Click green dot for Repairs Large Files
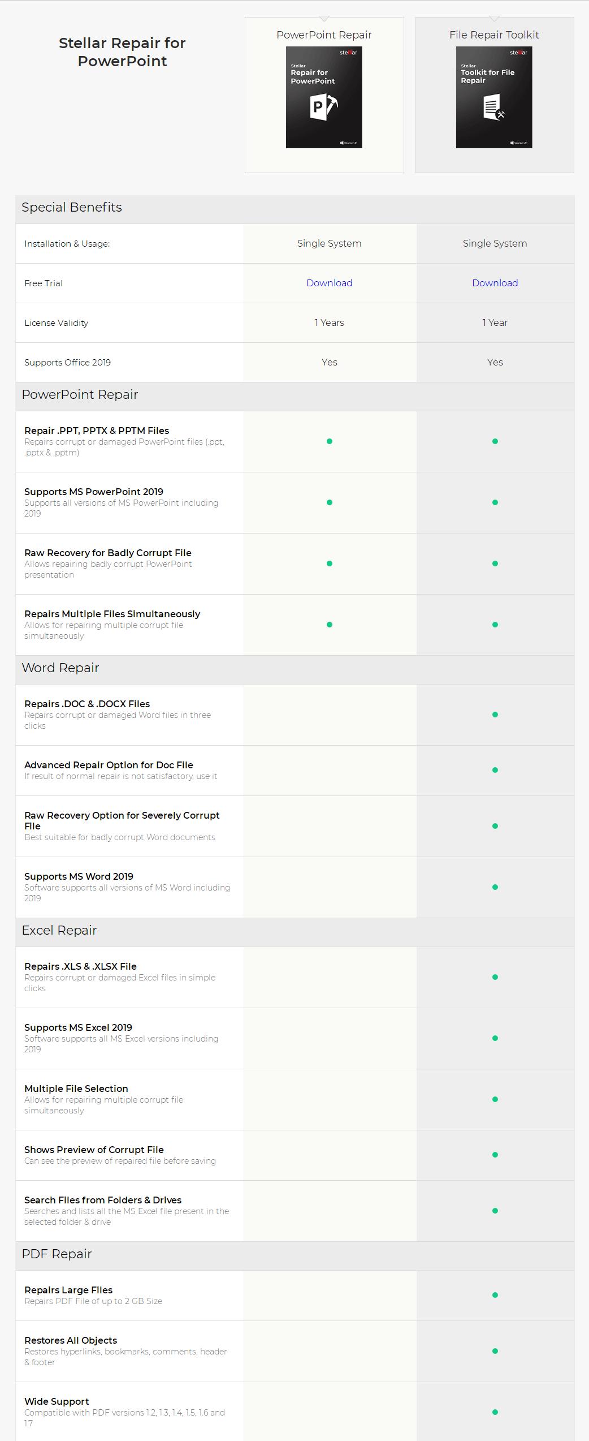 pos(495,1295)
